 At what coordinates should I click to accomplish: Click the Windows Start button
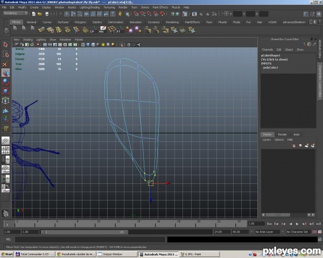pos(7,254)
